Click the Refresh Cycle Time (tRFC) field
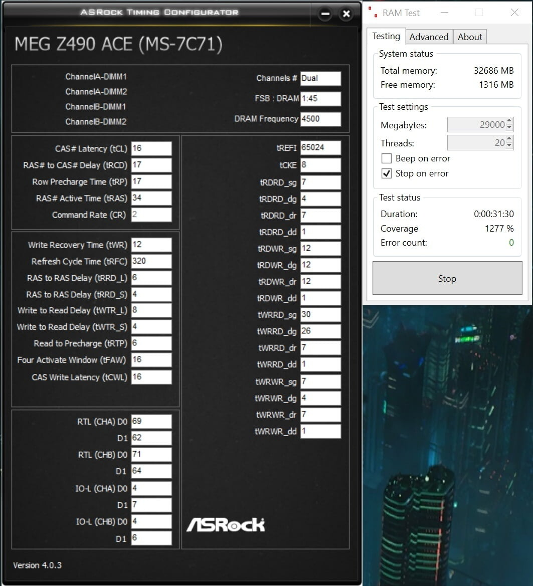Image resolution: width=533 pixels, height=586 pixels. 151,261
